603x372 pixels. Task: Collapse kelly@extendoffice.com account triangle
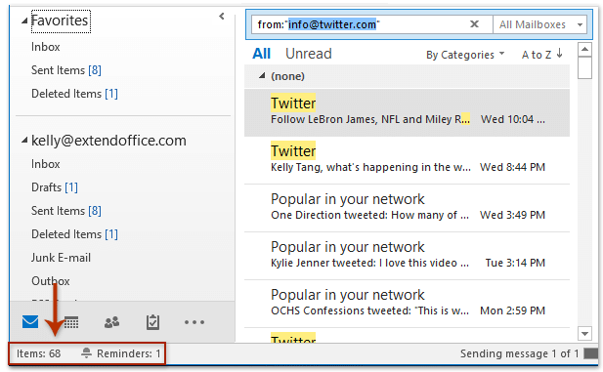click(x=24, y=141)
